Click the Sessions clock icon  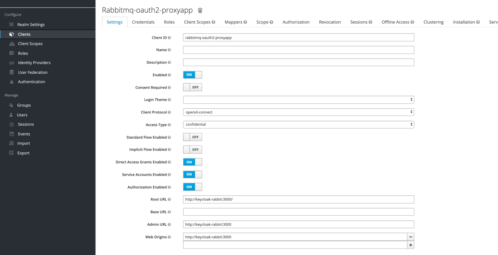[12, 124]
